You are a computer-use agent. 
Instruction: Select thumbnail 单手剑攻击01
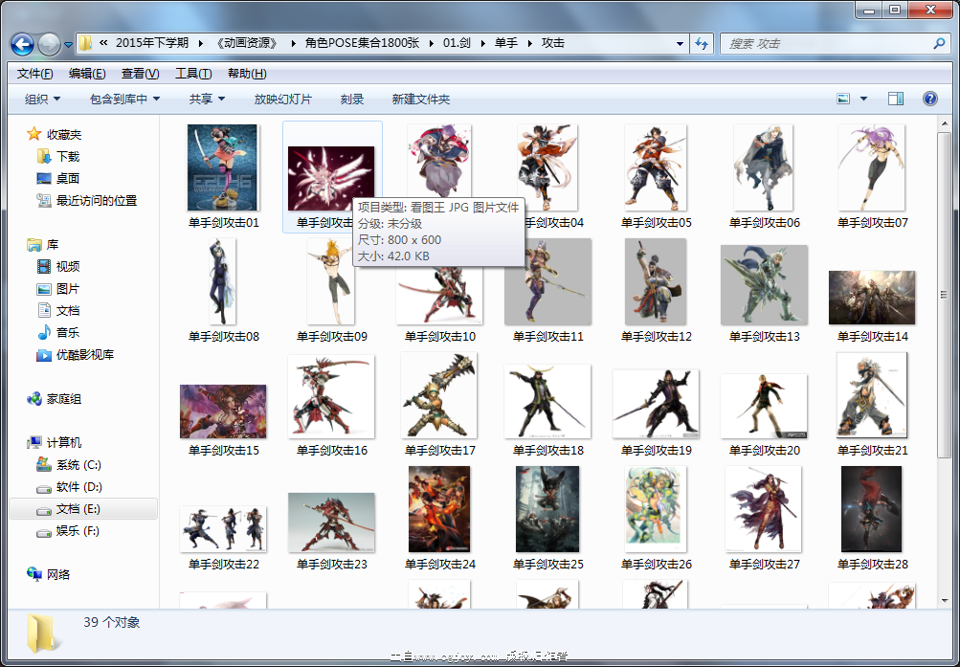[x=223, y=167]
